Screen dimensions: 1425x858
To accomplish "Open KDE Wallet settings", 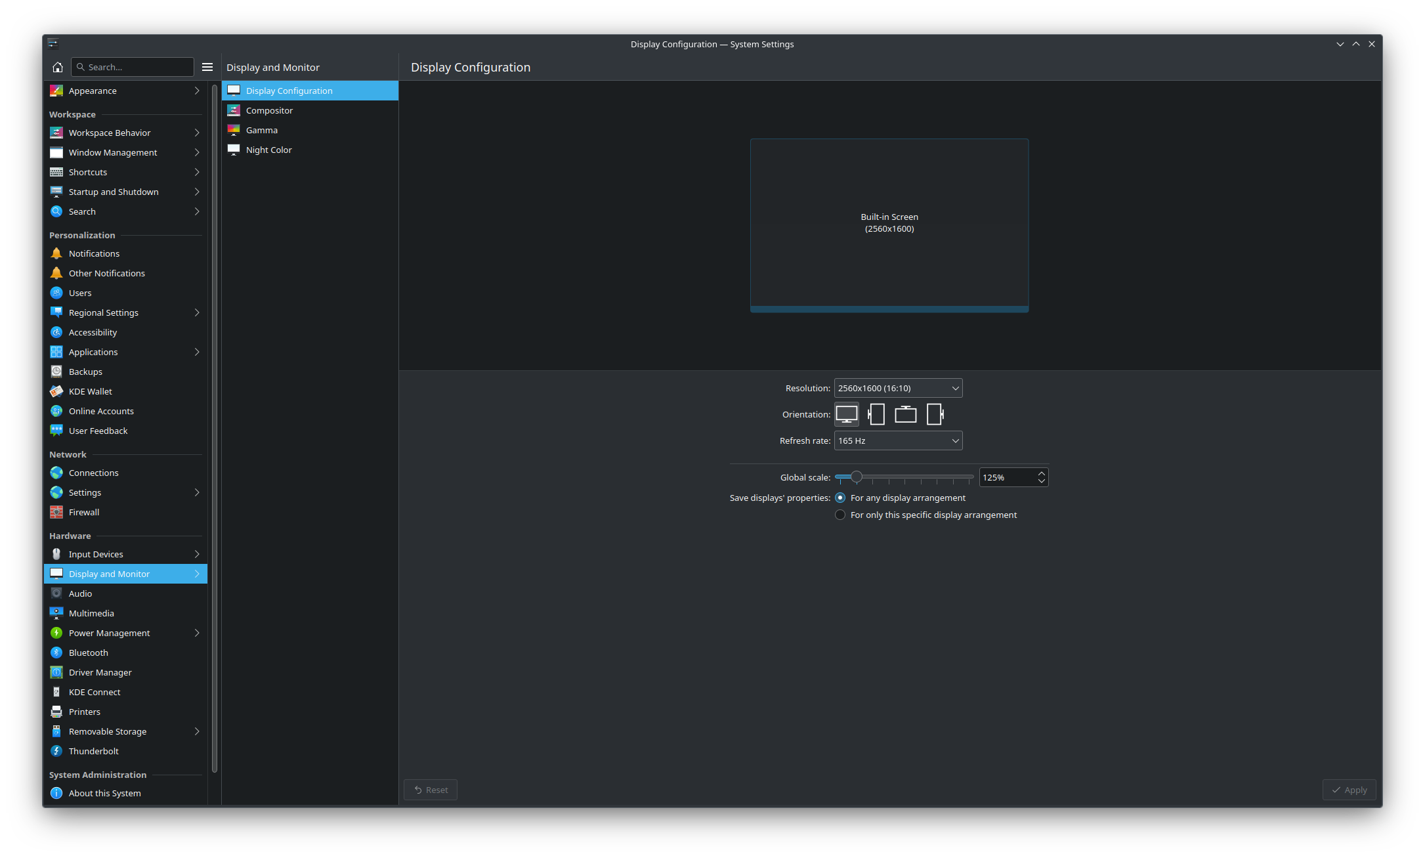I will click(91, 391).
